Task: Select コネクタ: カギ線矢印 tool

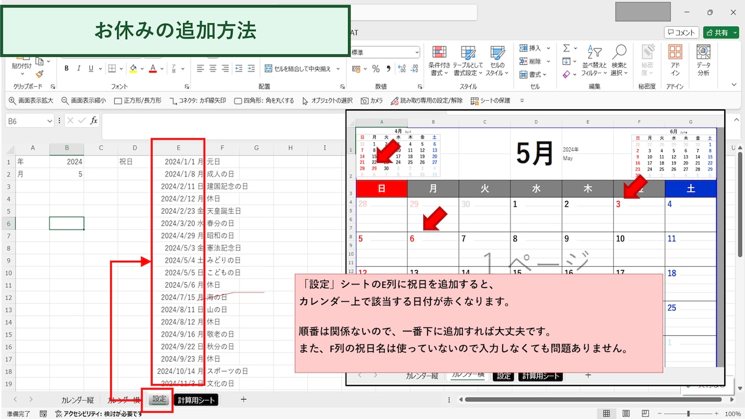Action: [198, 101]
